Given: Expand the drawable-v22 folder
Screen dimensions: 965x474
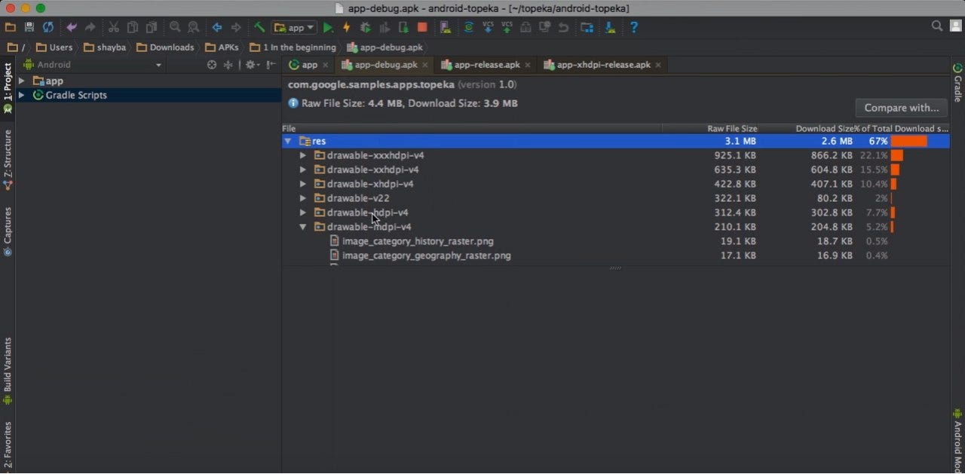Looking at the screenshot, I should 303,198.
